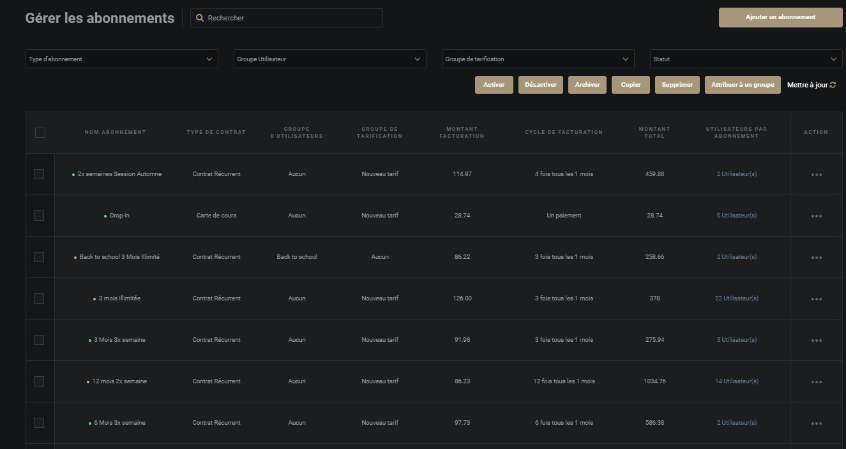Click the refresh icon beside Mettre à jour

pos(833,85)
